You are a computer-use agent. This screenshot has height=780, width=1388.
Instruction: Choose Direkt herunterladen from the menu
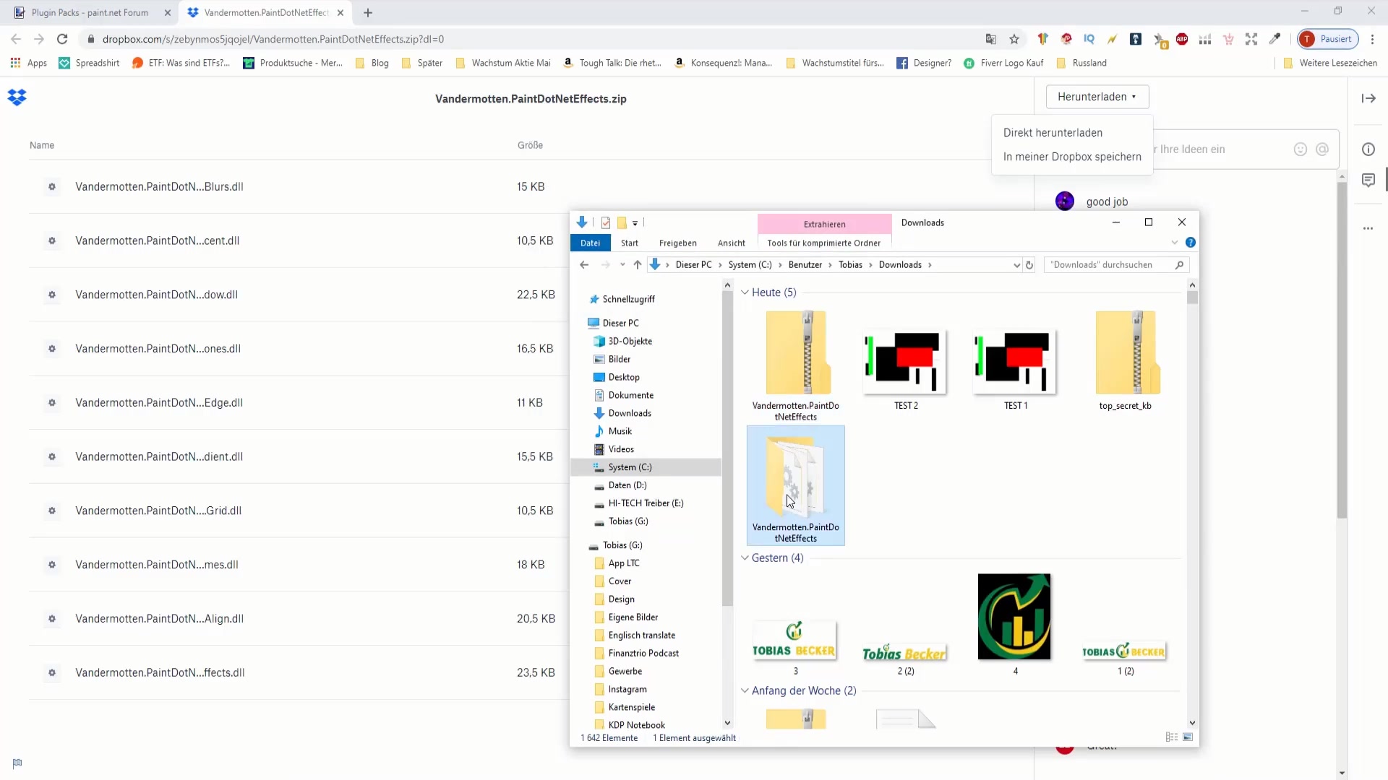click(x=1053, y=133)
